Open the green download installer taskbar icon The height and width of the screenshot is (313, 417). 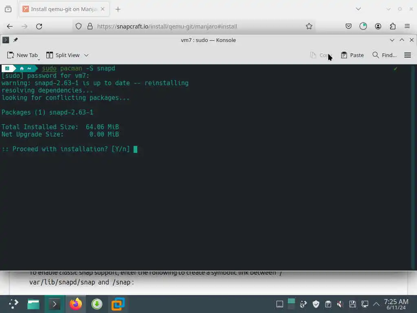pyautogui.click(x=97, y=304)
